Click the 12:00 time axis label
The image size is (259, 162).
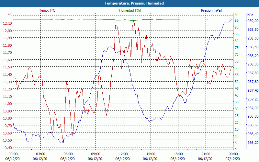pos(123,154)
